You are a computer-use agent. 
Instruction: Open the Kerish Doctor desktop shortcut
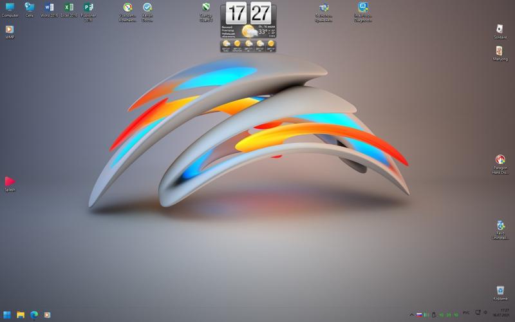147,12
